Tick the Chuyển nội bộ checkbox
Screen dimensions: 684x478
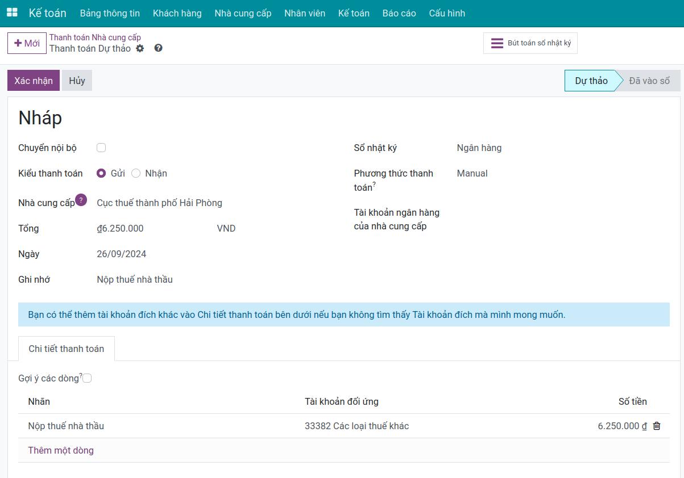101,148
